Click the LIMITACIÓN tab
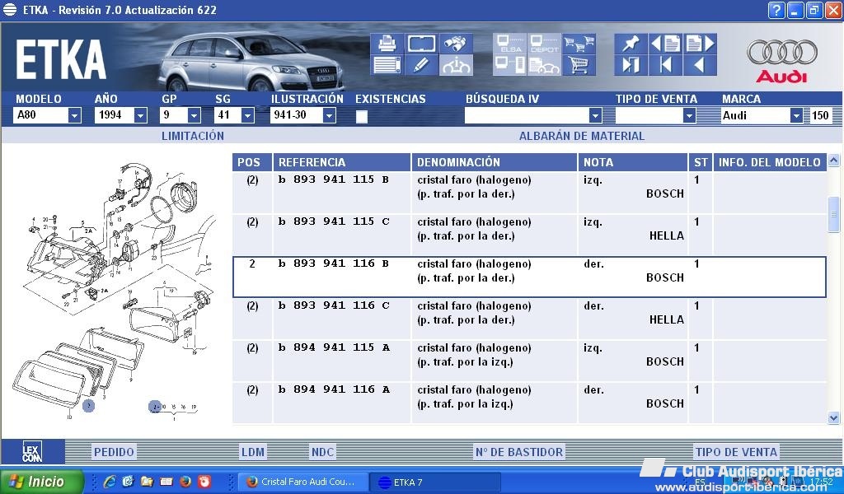This screenshot has width=844, height=494. 193,136
